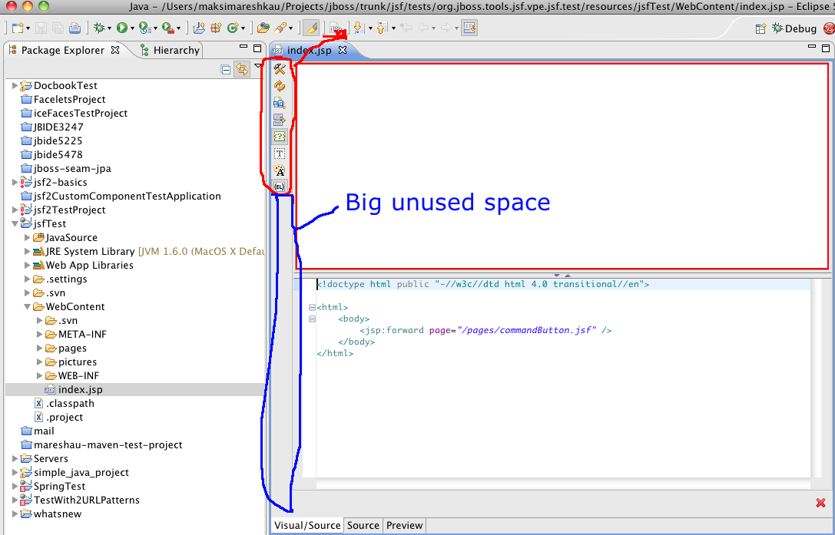Image resolution: width=835 pixels, height=535 pixels.
Task: Click the doctype line in source editor
Action: click(482, 284)
